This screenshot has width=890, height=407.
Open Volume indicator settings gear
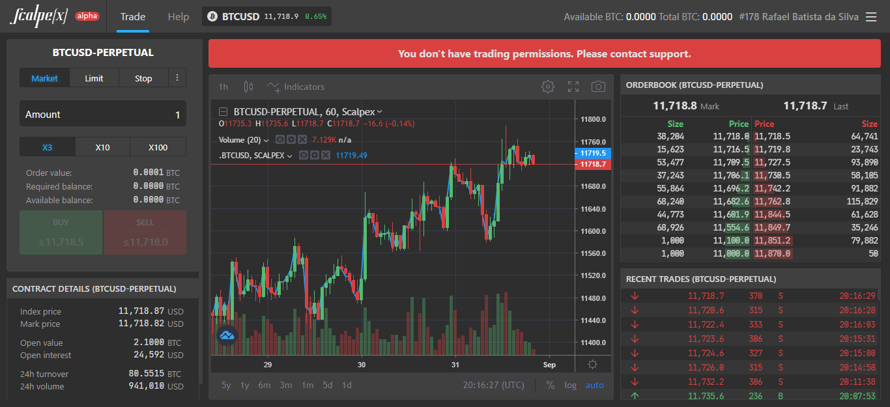click(x=291, y=139)
